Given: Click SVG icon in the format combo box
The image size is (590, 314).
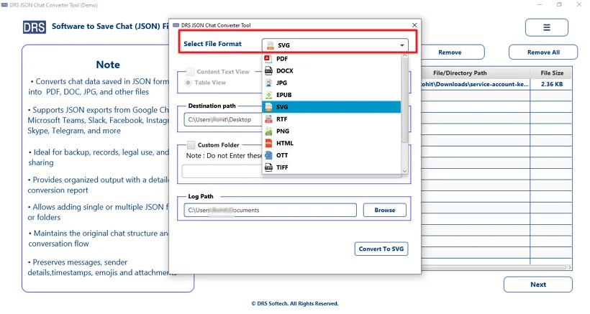Looking at the screenshot, I should 270,45.
